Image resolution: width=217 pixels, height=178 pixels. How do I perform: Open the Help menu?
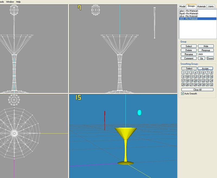tap(18, 2)
